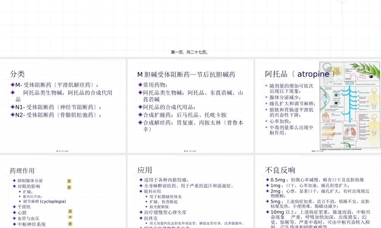Click the diamond bullet before 治疗缓慢型心律失常
The image size is (381, 228).
point(141,212)
